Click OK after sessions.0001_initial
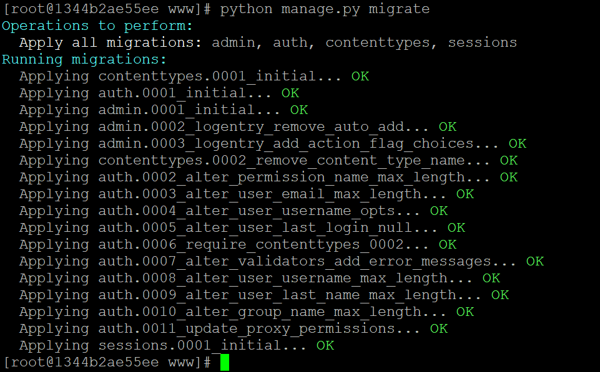The height and width of the screenshot is (372, 600). 325,345
